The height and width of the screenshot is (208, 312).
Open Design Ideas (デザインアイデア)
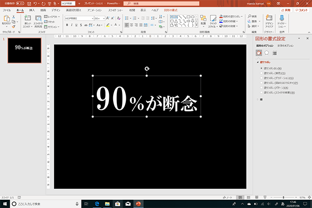(269, 21)
